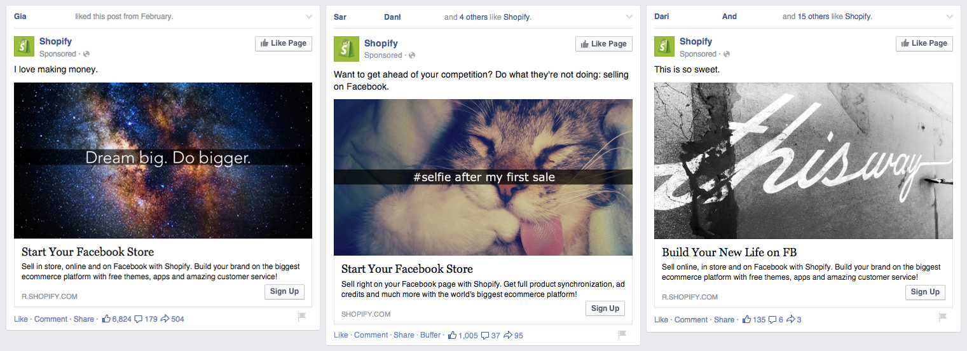Click the thumbs-up count icon showing 6,824

[x=107, y=319]
